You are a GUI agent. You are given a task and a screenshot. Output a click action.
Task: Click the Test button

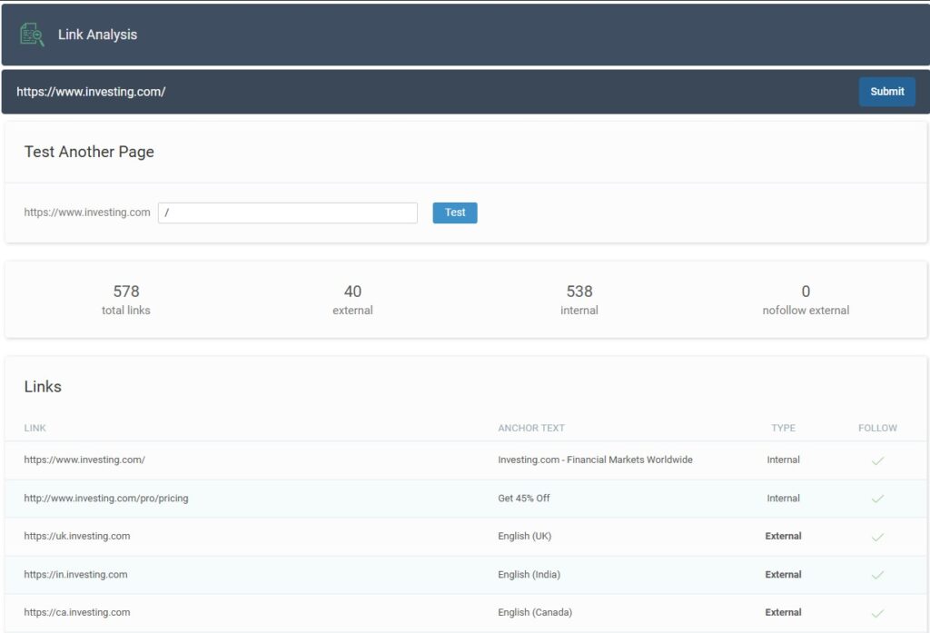pos(455,213)
